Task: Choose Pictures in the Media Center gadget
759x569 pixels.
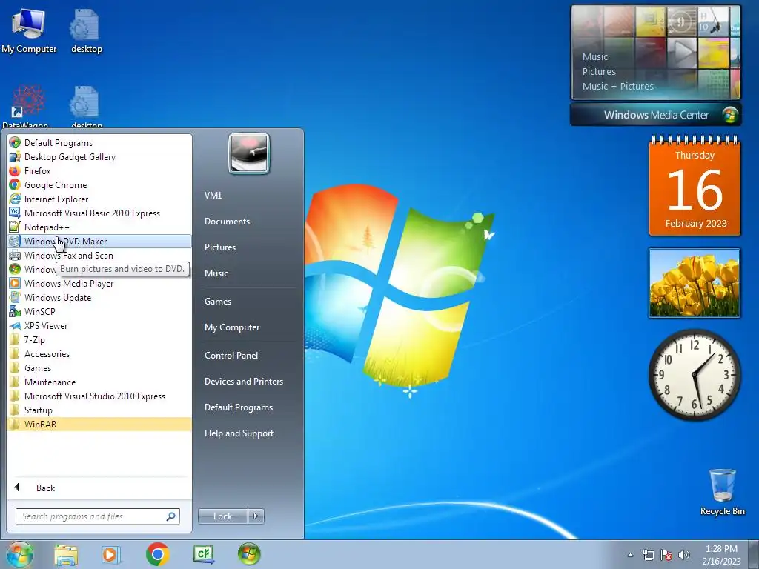Action: pos(599,72)
